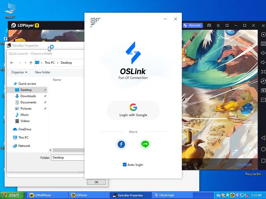Open the LDPlayer hamburger menu
This screenshot has height=199, width=266.
coord(218,25)
